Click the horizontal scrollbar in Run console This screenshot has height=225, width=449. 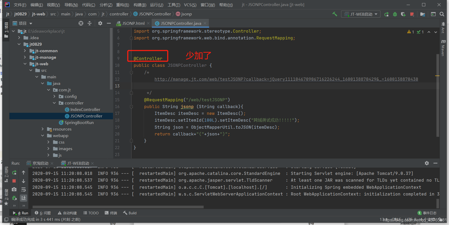(118, 207)
